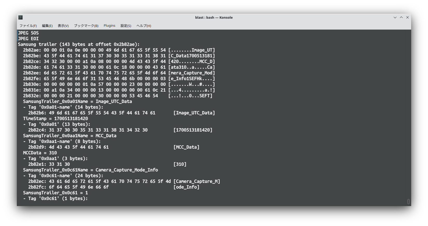Click the 'blast : bash — Konsole' title

214,17
